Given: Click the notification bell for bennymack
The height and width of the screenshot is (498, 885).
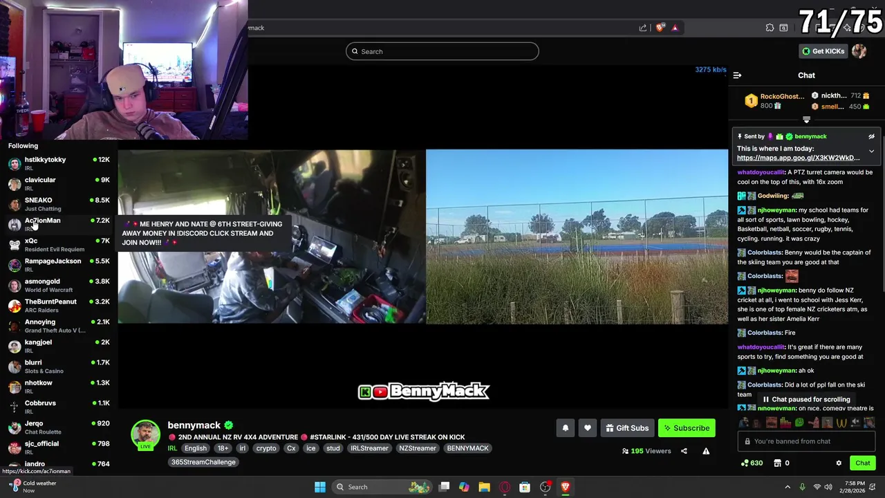Looking at the screenshot, I should click(565, 428).
